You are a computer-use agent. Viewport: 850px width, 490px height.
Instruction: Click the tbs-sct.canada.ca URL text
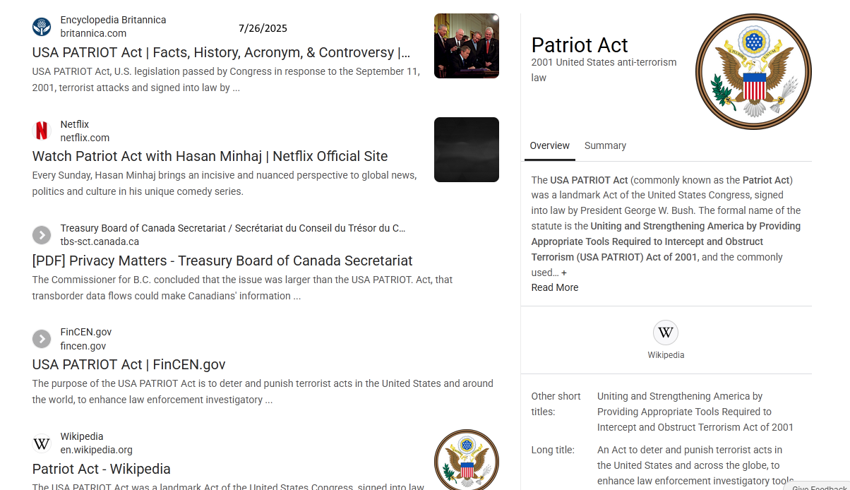coord(100,241)
